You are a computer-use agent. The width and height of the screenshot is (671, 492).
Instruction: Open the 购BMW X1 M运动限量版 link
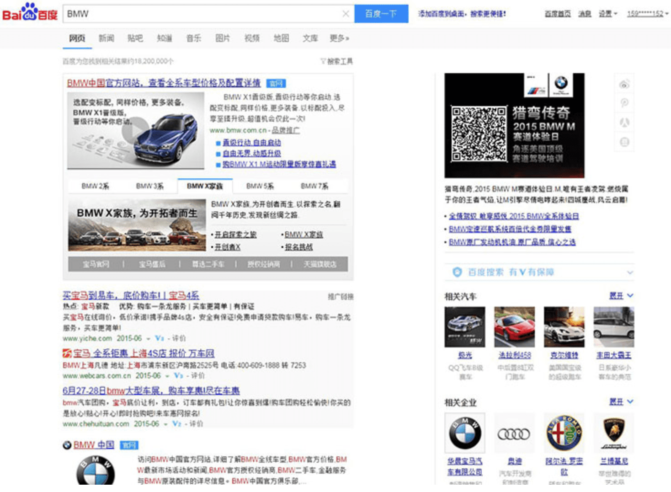point(279,164)
